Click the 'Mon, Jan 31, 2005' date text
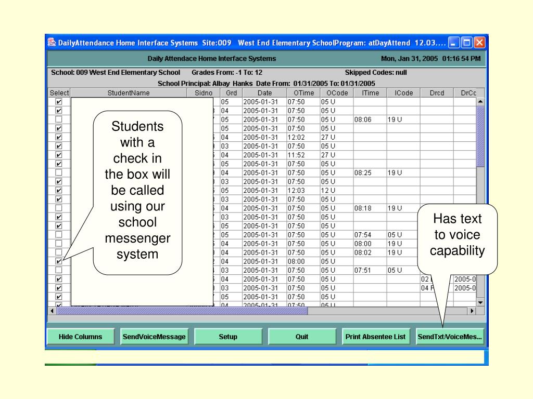The height and width of the screenshot is (399, 533). 409,58
